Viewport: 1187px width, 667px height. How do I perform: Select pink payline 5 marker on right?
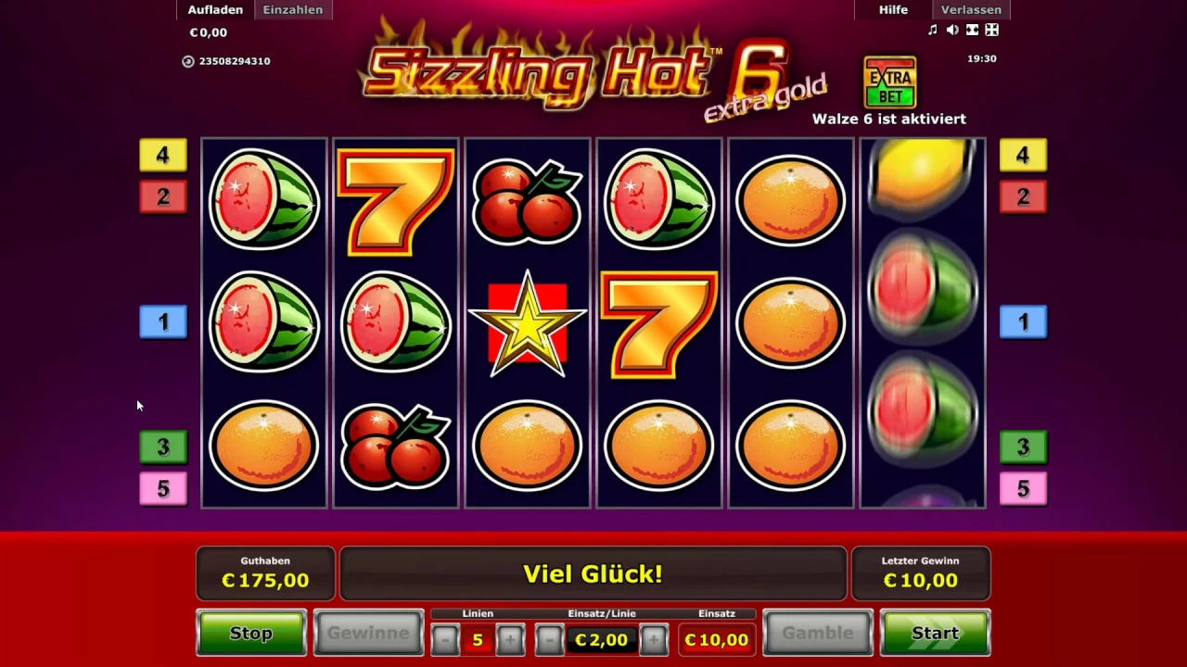1023,488
